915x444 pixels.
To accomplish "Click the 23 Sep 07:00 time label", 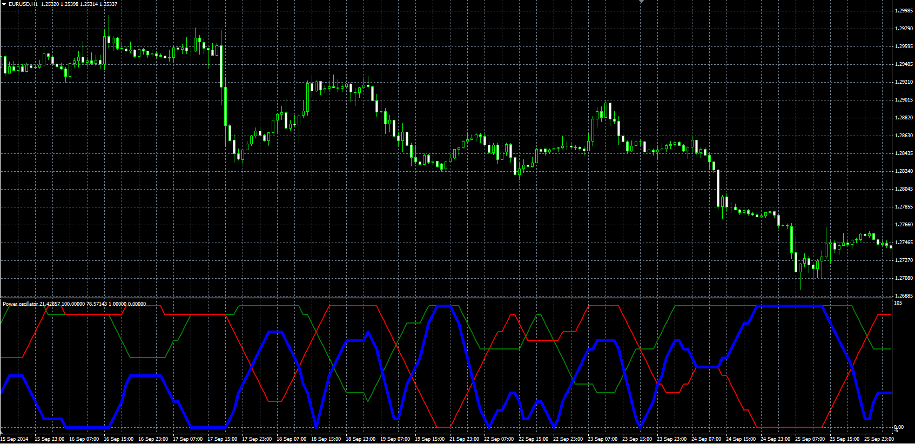I will [603, 439].
